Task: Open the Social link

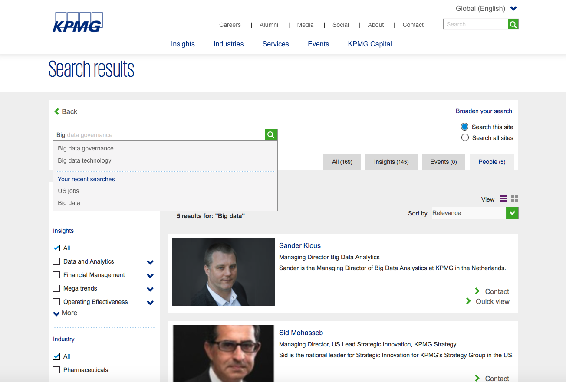Action: (341, 25)
